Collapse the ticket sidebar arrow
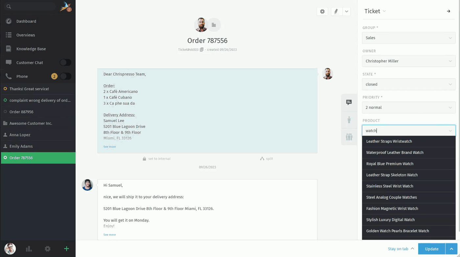This screenshot has height=257, width=460. point(448,11)
